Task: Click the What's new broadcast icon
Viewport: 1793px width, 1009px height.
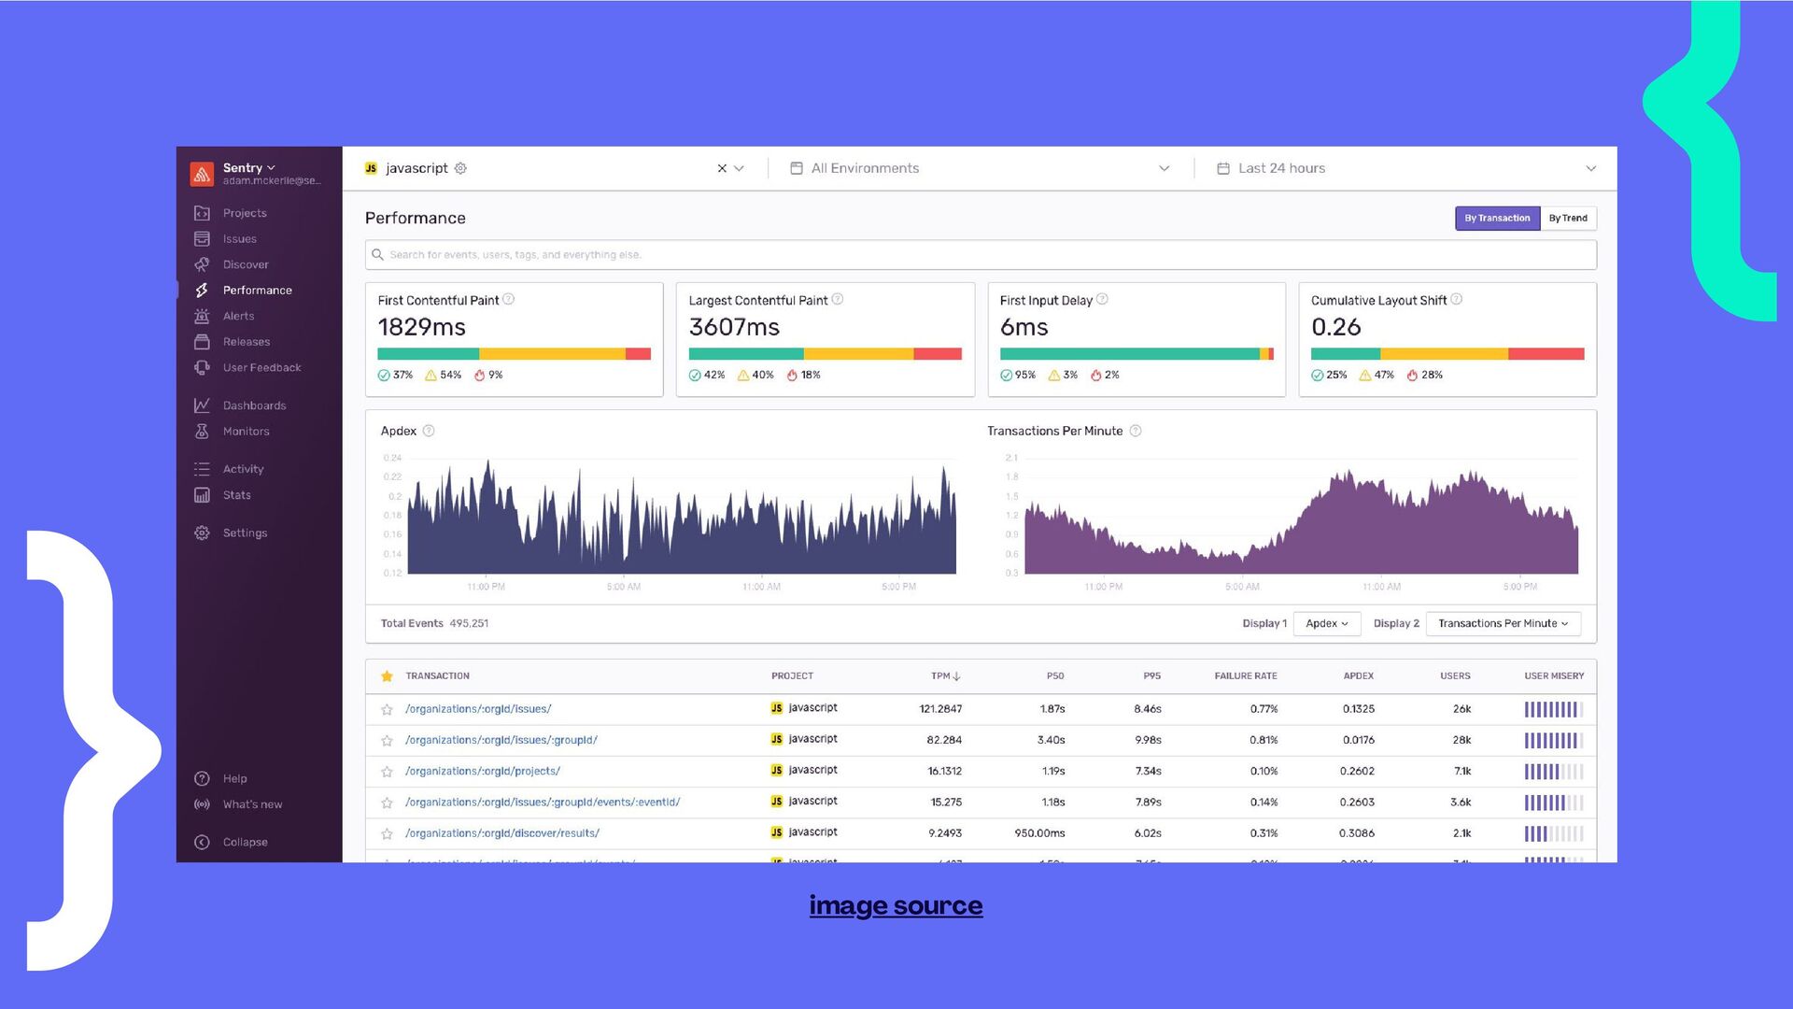Action: (202, 804)
